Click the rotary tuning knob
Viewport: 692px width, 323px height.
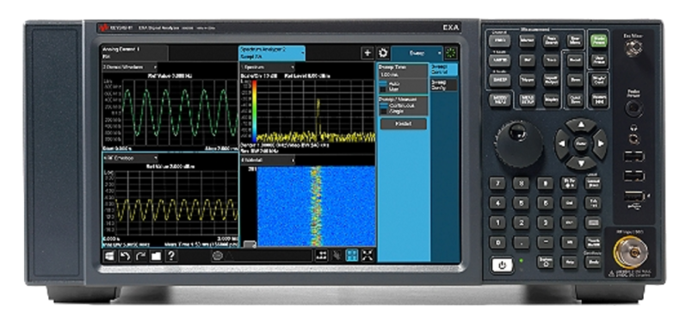[x=518, y=144]
